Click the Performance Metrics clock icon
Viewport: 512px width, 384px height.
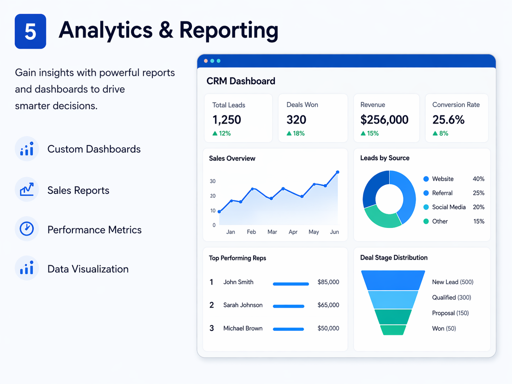27,229
